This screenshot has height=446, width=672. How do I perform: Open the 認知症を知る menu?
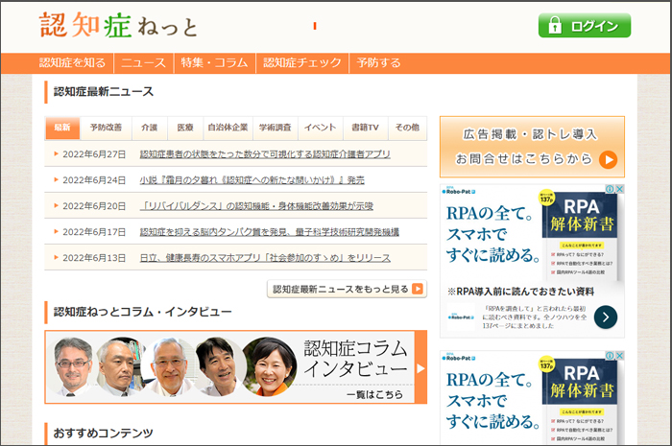72,63
